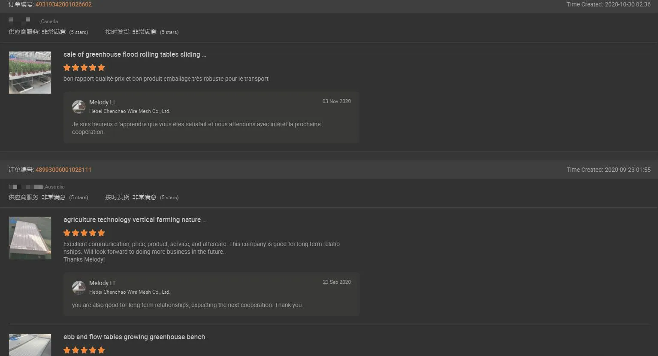The image size is (658, 356).
Task: Click the Australia buyer's flag icon
Action: click(14, 186)
